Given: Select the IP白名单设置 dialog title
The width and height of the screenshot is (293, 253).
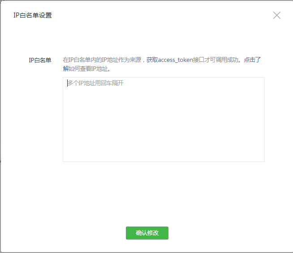Looking at the screenshot, I should (33, 15).
